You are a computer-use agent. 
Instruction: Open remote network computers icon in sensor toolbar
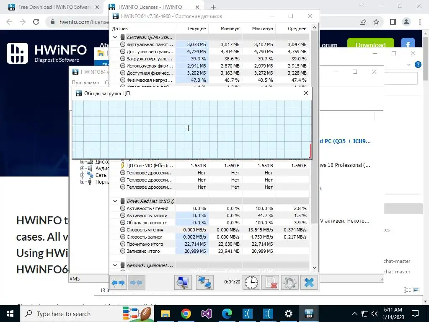coord(204,282)
